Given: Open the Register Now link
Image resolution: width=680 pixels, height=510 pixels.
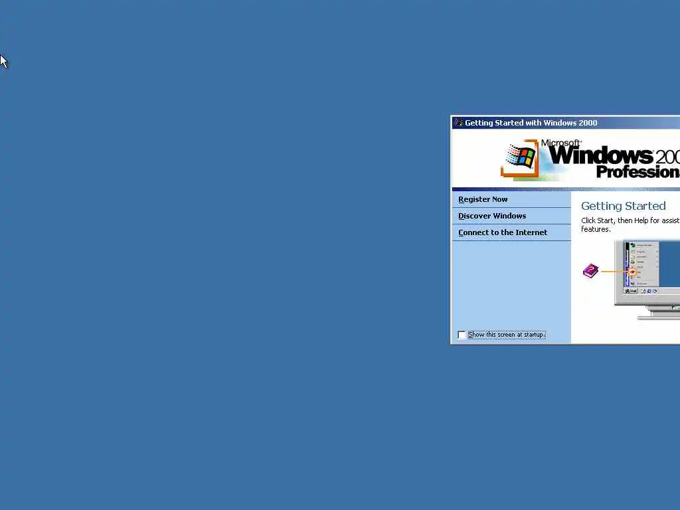Looking at the screenshot, I should pyautogui.click(x=483, y=199).
